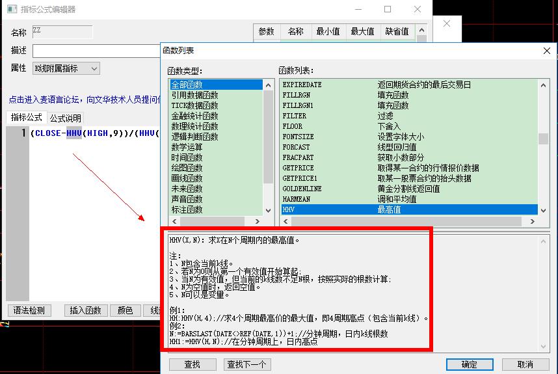Screen dimensions: 558x374
Task: Click the 颜色 color picker button
Action: (x=125, y=310)
